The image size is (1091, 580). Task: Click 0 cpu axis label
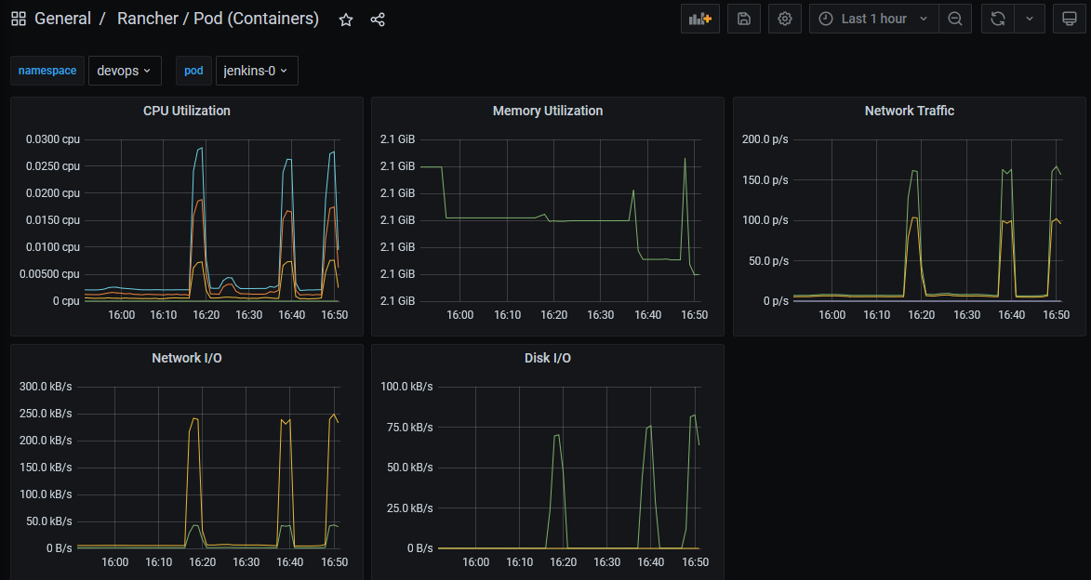pyautogui.click(x=67, y=301)
